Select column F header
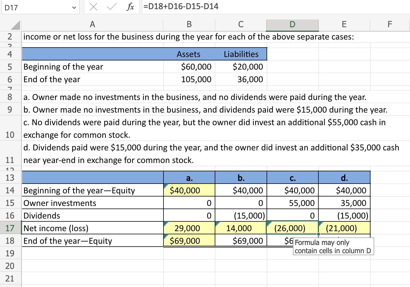The width and height of the screenshot is (410, 287). point(390,25)
